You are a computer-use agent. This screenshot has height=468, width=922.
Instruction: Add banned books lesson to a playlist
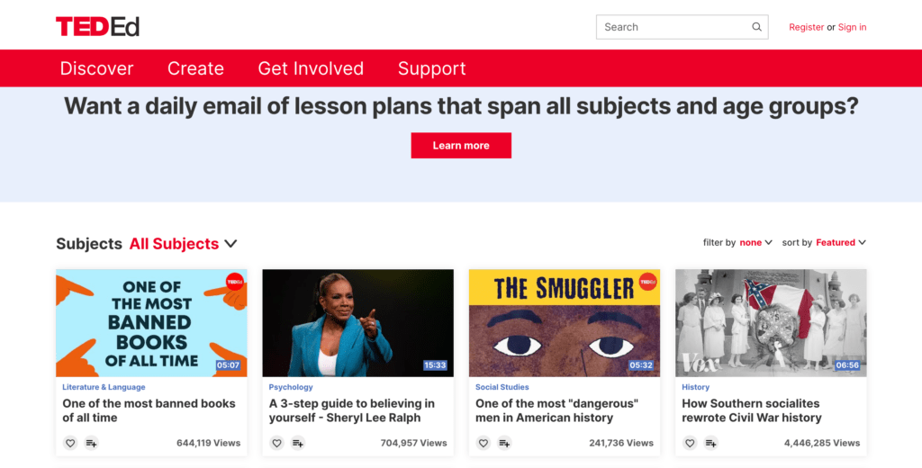pyautogui.click(x=91, y=443)
